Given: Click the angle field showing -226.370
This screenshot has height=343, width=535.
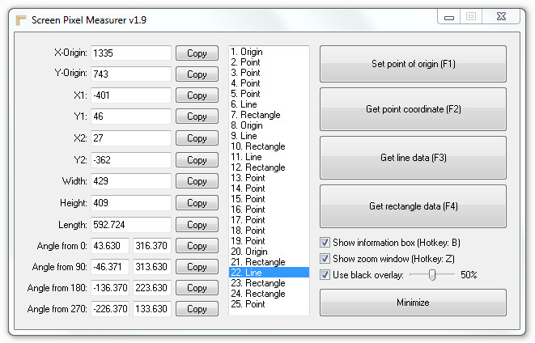Looking at the screenshot, I should coord(110,309).
